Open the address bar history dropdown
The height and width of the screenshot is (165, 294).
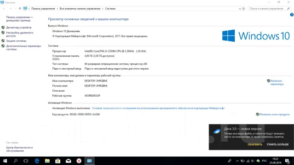pyautogui.click(x=240, y=9)
